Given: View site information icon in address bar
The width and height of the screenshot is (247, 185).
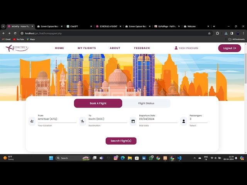Looking at the screenshot, I should (x=22, y=34).
